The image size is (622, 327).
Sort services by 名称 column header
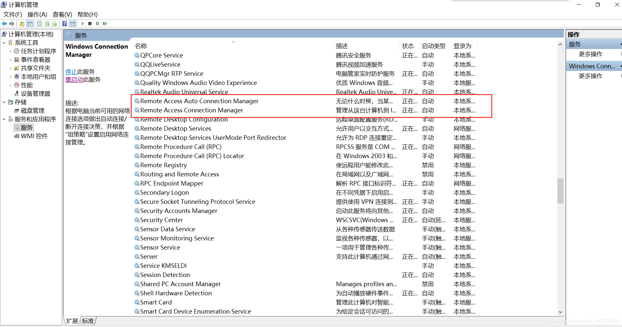(x=233, y=46)
